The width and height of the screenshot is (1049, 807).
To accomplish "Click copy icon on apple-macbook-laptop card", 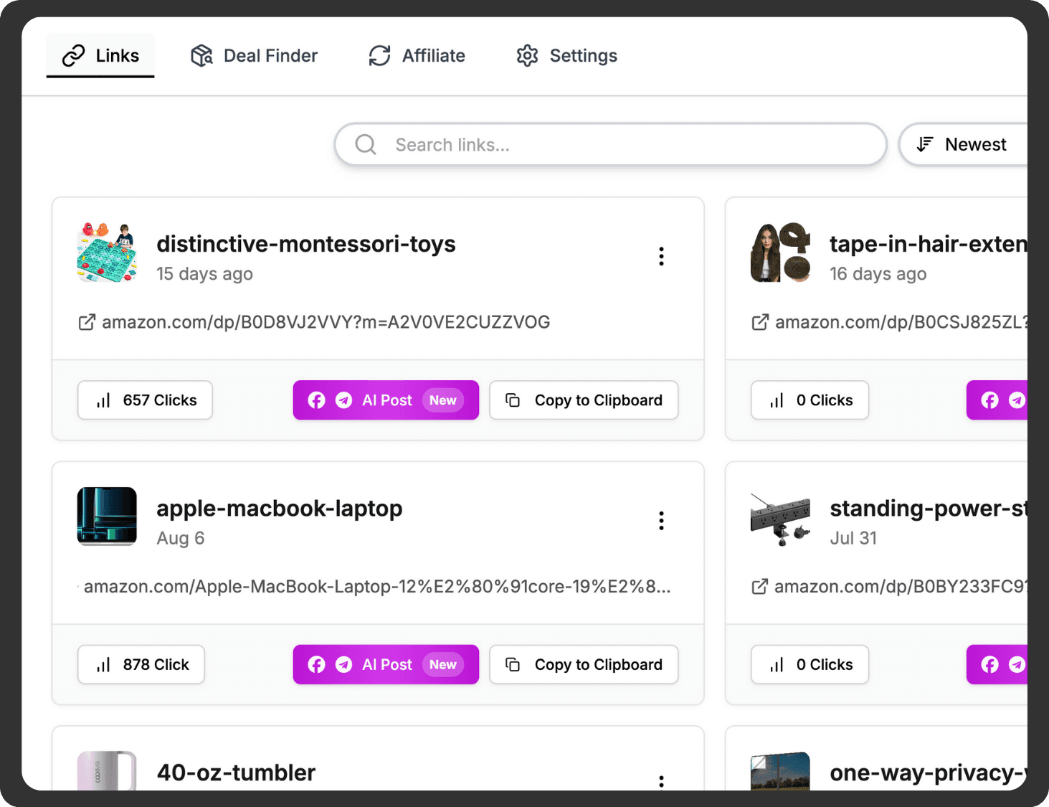I will [513, 665].
